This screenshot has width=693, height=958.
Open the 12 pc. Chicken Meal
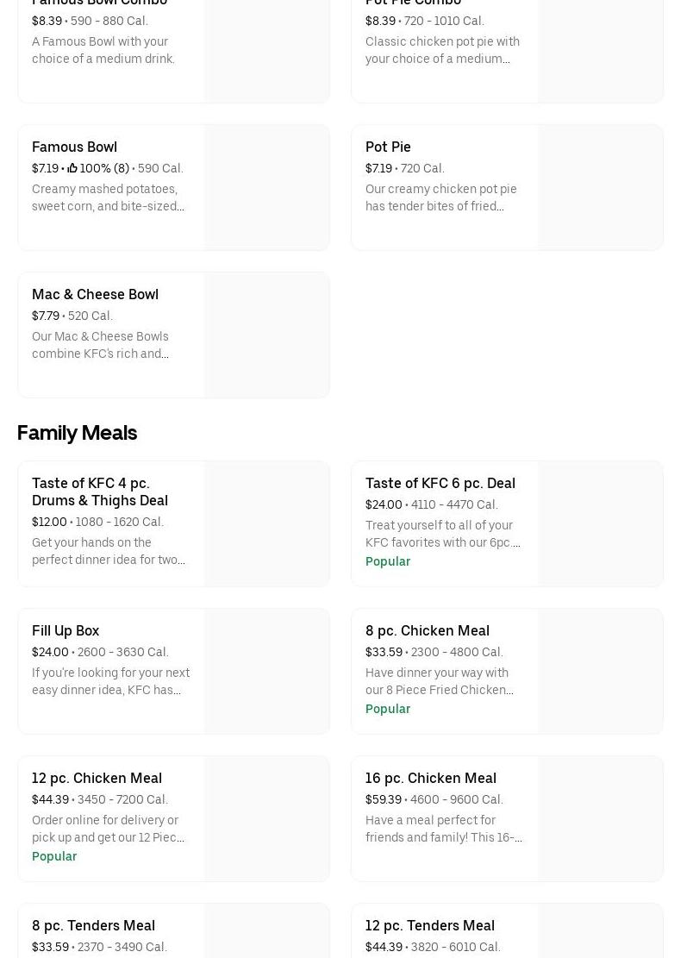pyautogui.click(x=97, y=779)
